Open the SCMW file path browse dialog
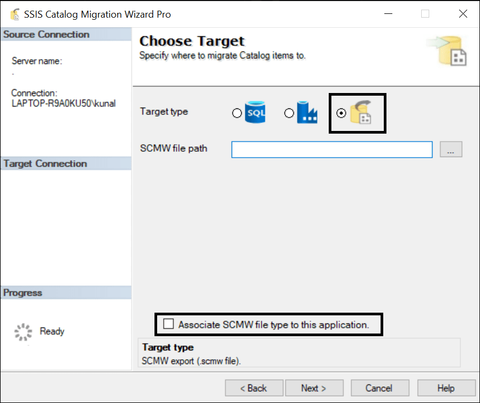The width and height of the screenshot is (480, 403). 451,149
